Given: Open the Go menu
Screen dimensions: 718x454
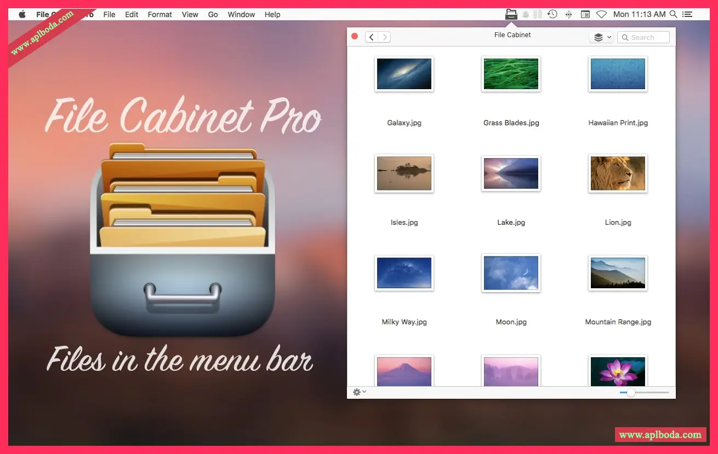Looking at the screenshot, I should pyautogui.click(x=213, y=14).
